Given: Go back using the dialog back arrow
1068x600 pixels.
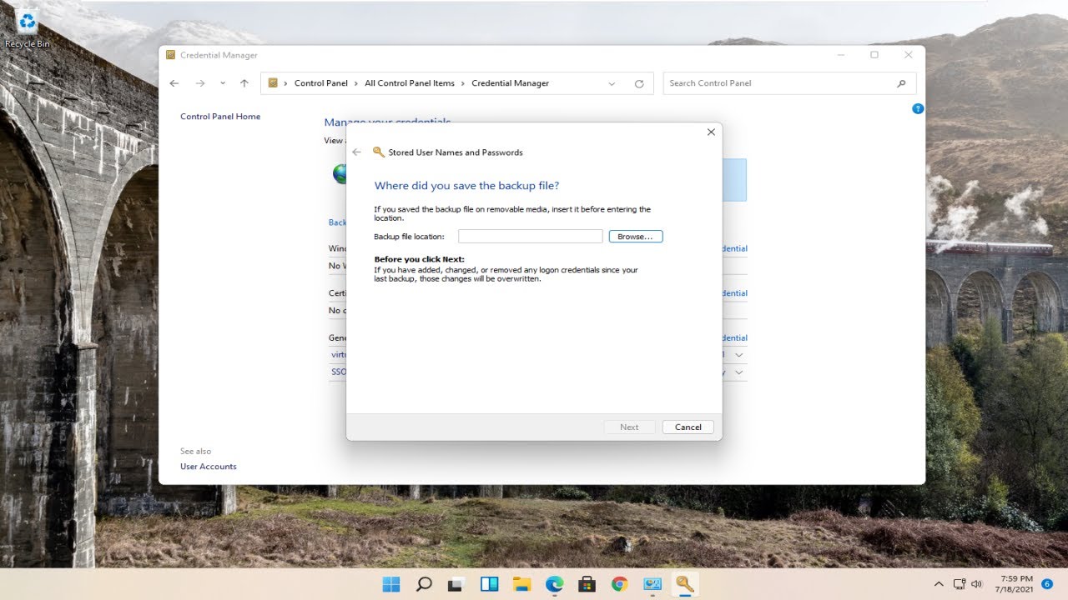Looking at the screenshot, I should (x=357, y=152).
